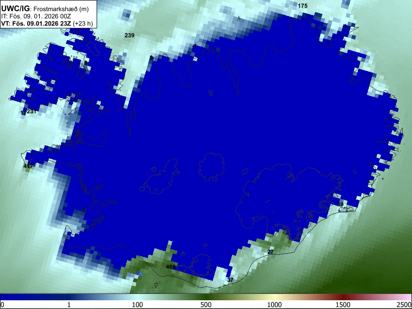Click the 'IT: Fös. 09. 01. 2026 00Z' line
Viewport: 412px width, 309px height.
point(36,16)
